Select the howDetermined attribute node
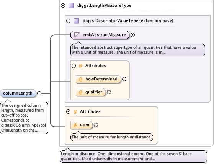This screenshot has width=214, height=164. (98, 79)
